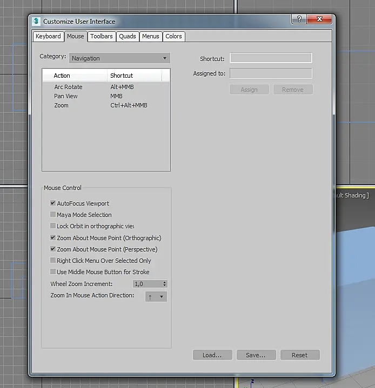Click the Action column header
Screen dimensions: 375x388
click(x=75, y=76)
